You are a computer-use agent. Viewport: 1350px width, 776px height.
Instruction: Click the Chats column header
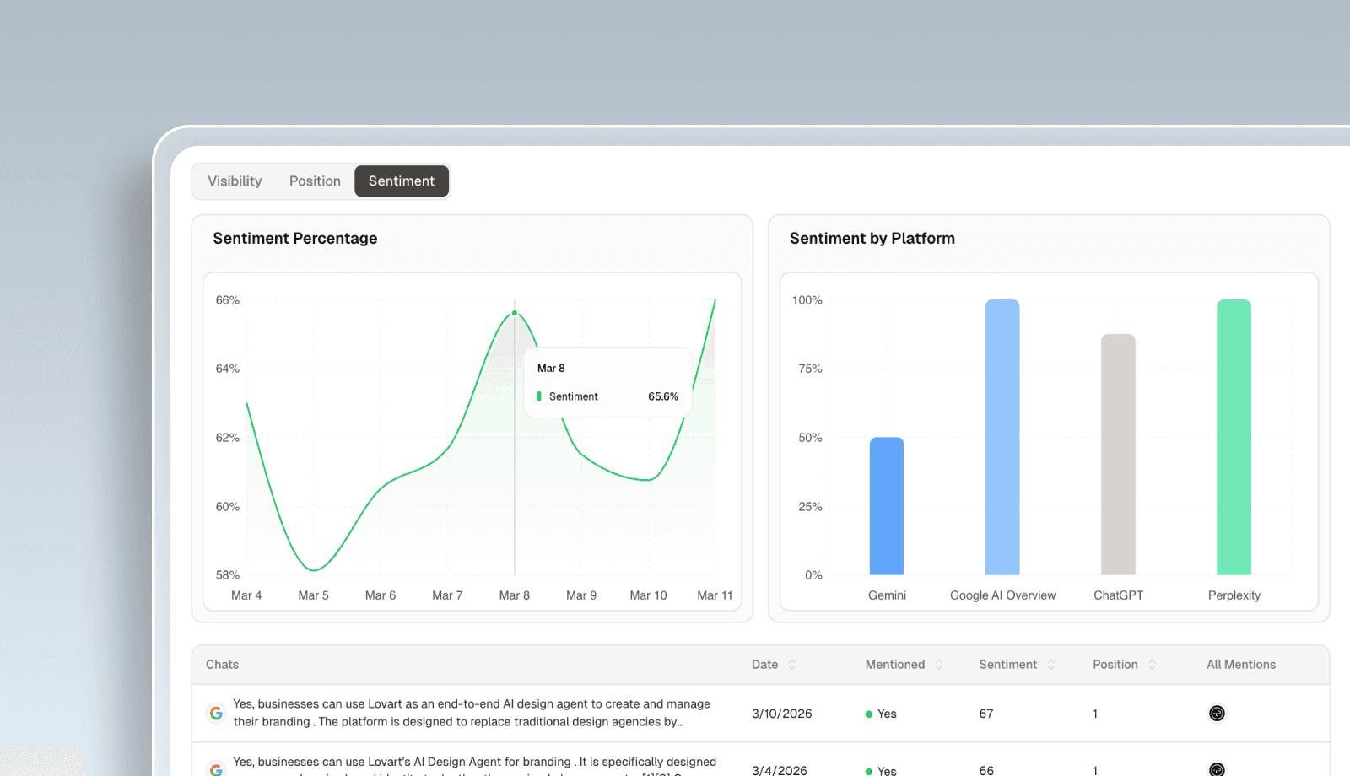coord(222,665)
